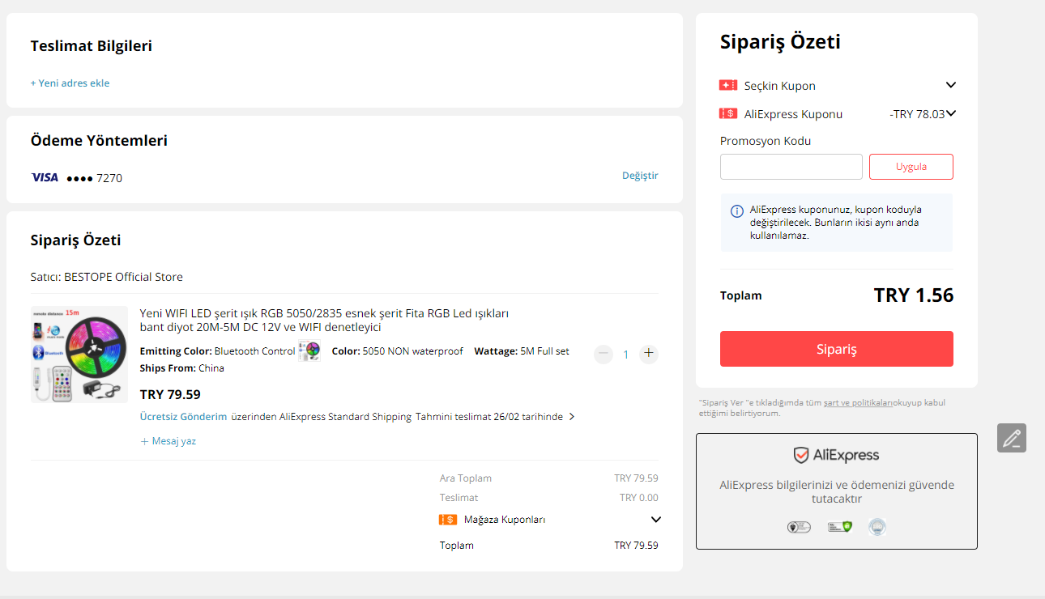Viewport: 1045px width, 599px height.
Task: Click the pencil edit floating icon
Action: (x=1012, y=438)
